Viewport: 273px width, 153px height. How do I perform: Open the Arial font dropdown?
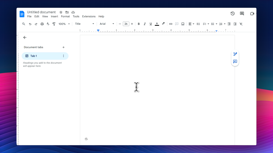[x=107, y=24]
